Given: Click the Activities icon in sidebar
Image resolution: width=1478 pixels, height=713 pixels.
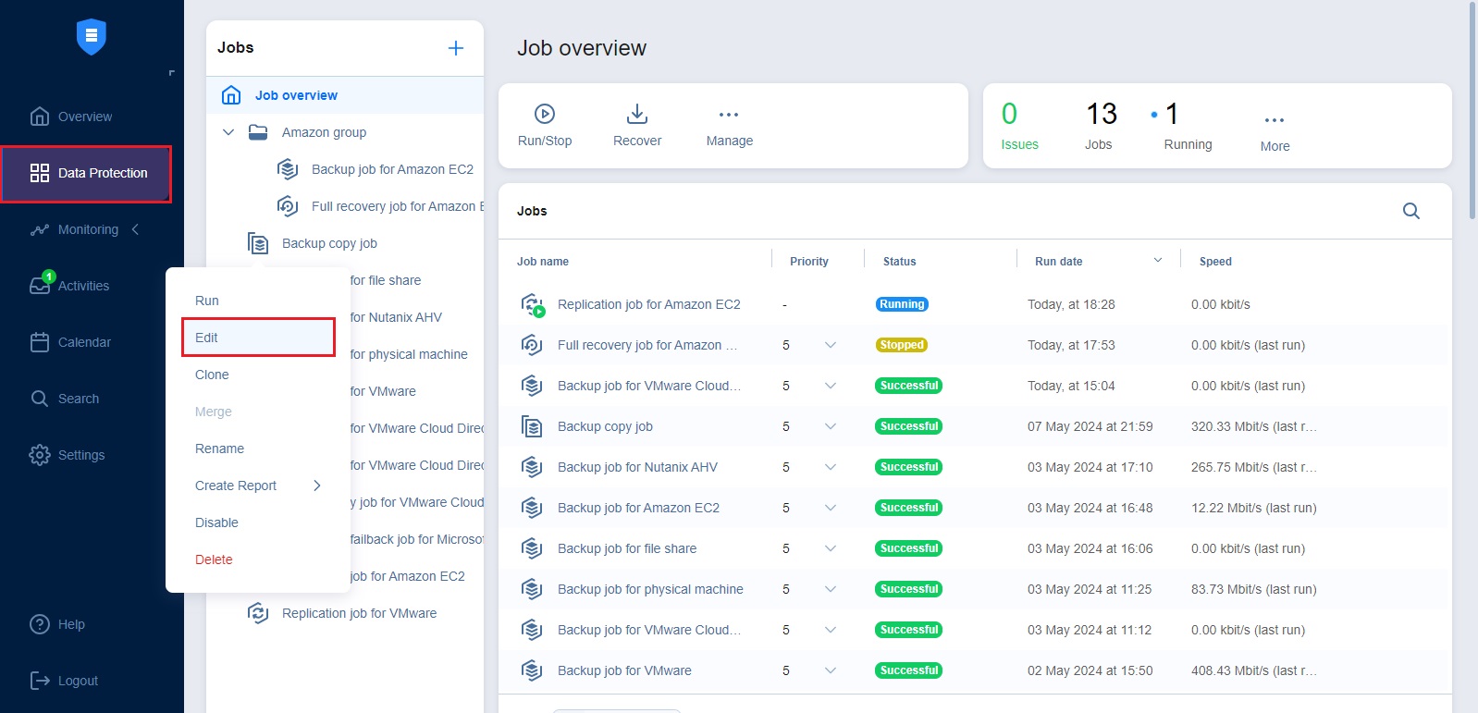Looking at the screenshot, I should point(40,286).
